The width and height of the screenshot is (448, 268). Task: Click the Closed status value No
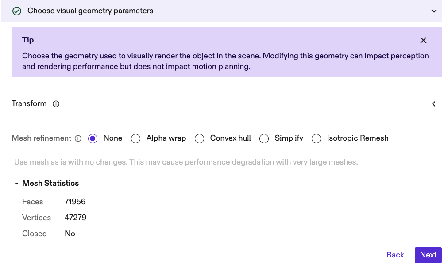(x=70, y=234)
